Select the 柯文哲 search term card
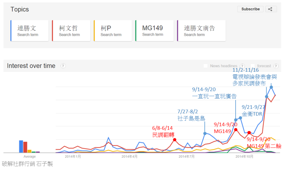The width and height of the screenshot is (282, 174). pos(71,31)
